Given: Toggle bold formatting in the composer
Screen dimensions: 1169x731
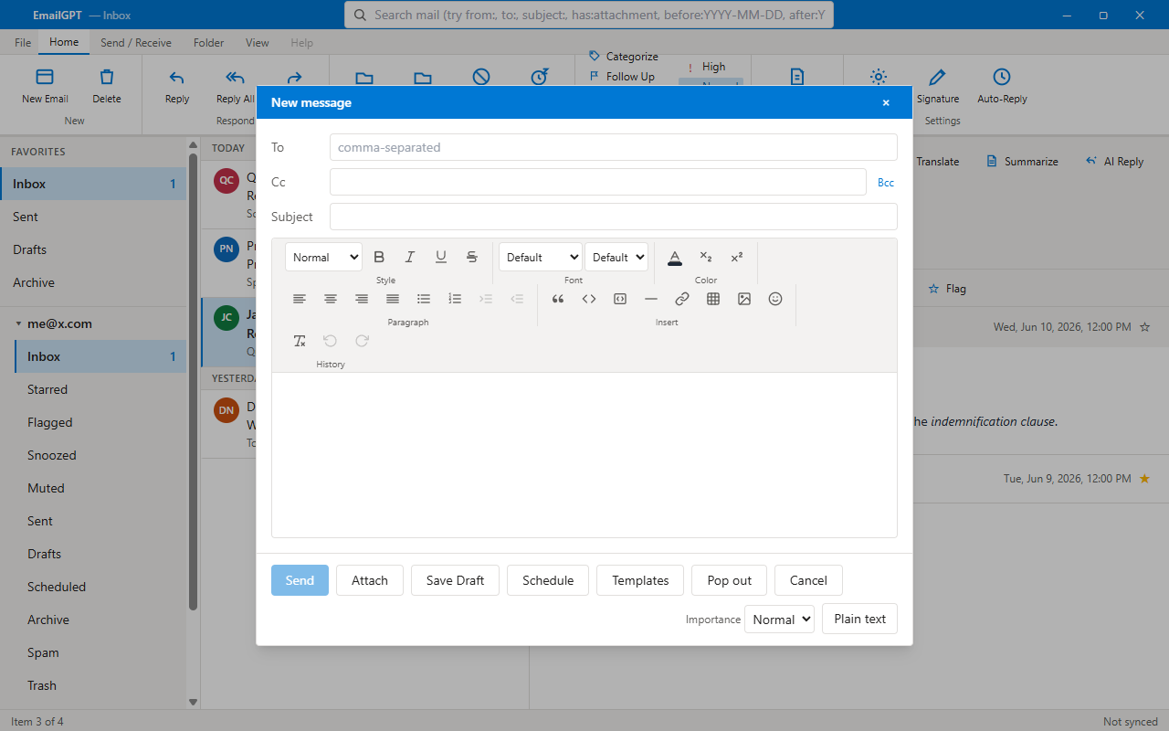Looking at the screenshot, I should [x=379, y=257].
